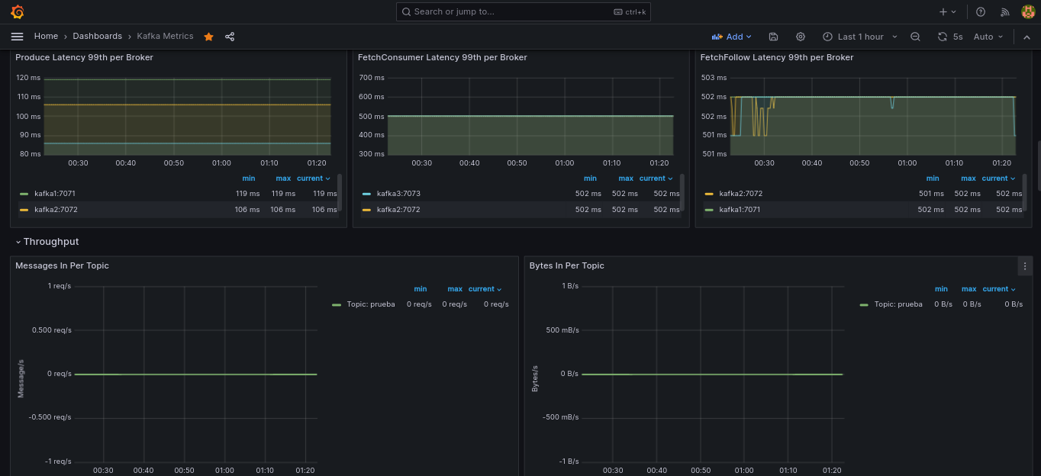Toggle kafka1:7071 series in Produce Latency legend
Screen dimensions: 1041x476
pyautogui.click(x=55, y=194)
